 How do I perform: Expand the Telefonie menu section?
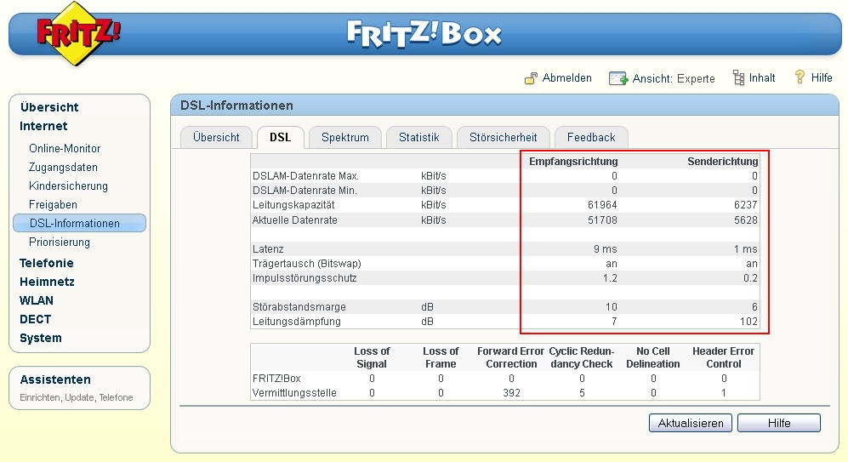coord(47,263)
